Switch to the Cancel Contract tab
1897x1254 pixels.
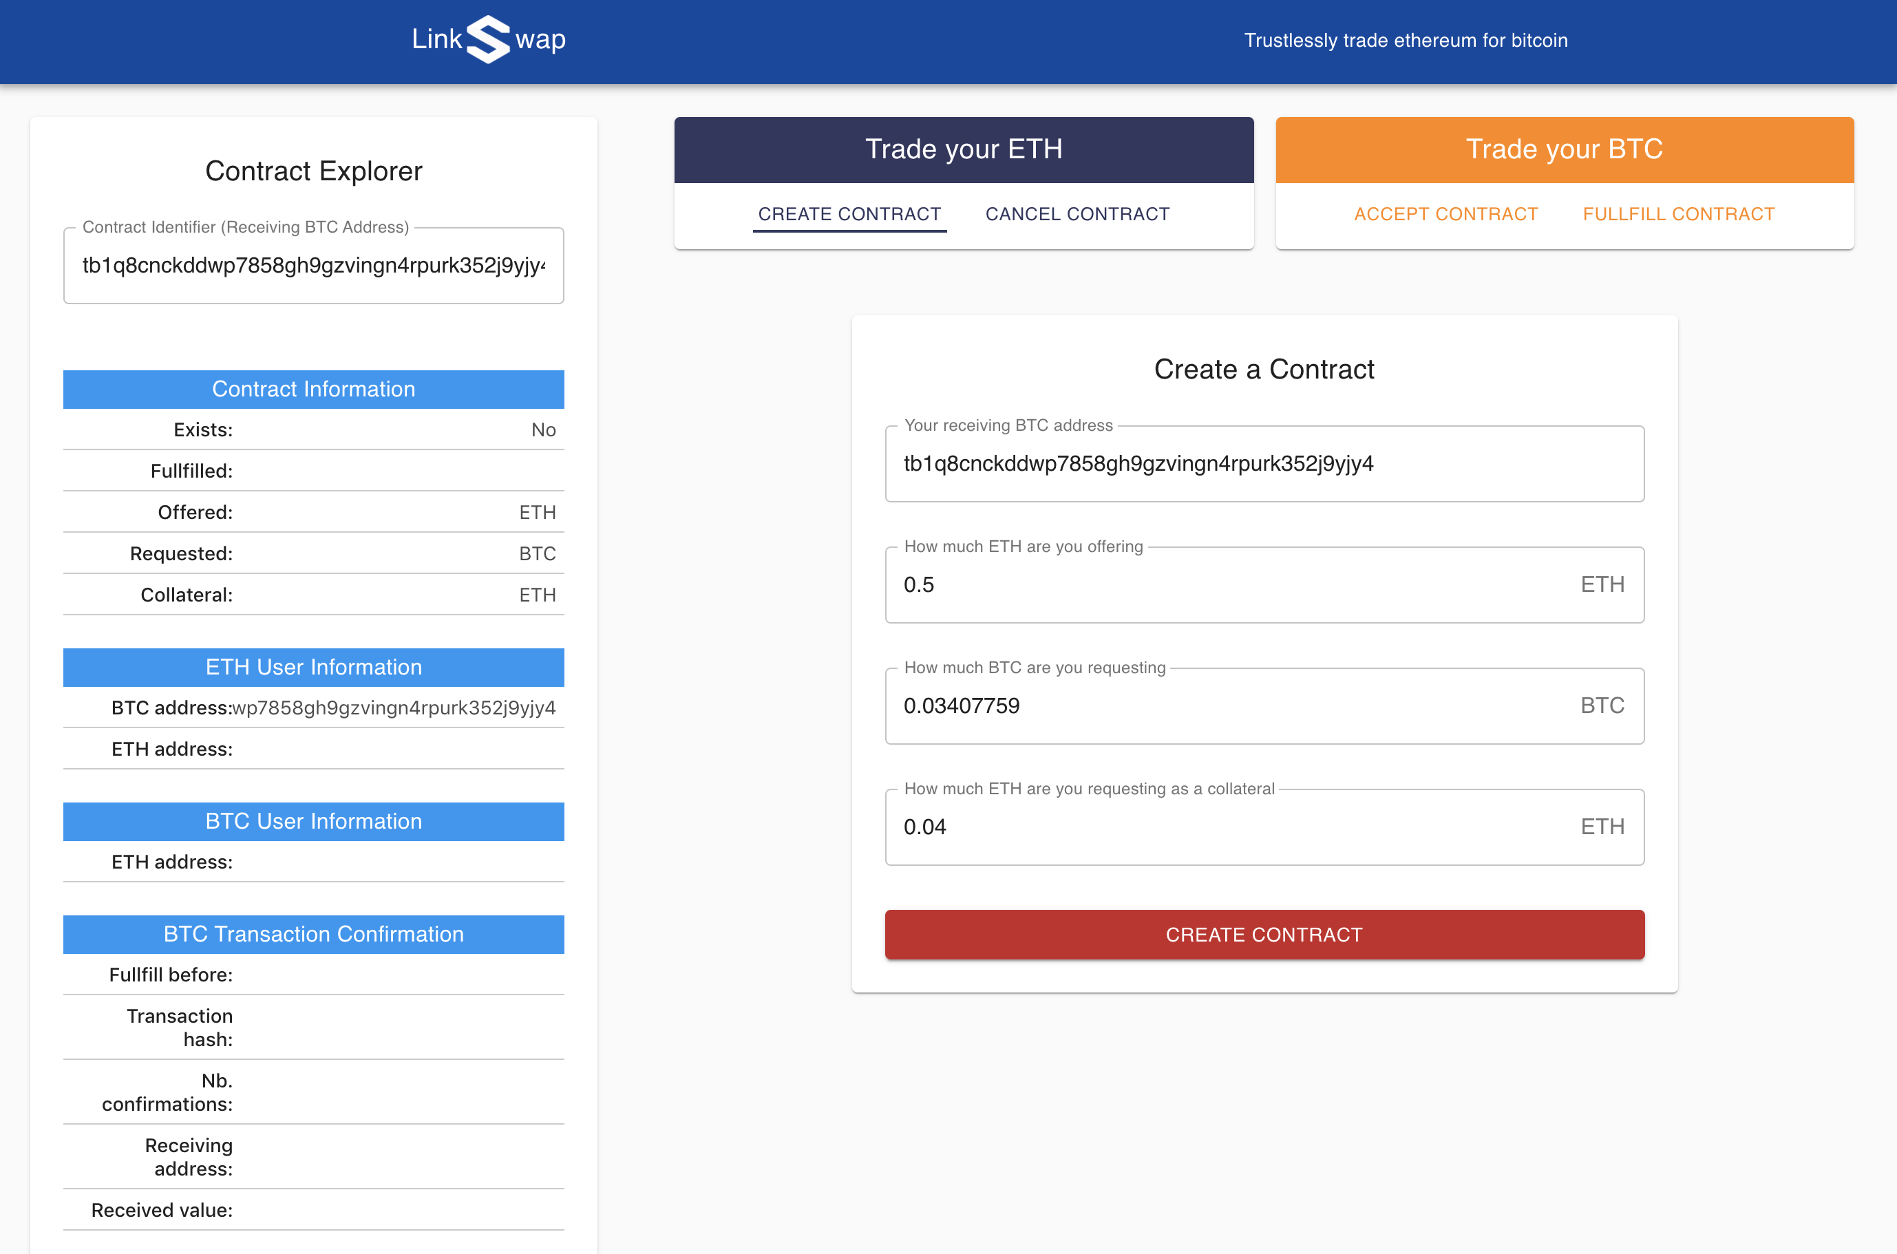pos(1077,214)
